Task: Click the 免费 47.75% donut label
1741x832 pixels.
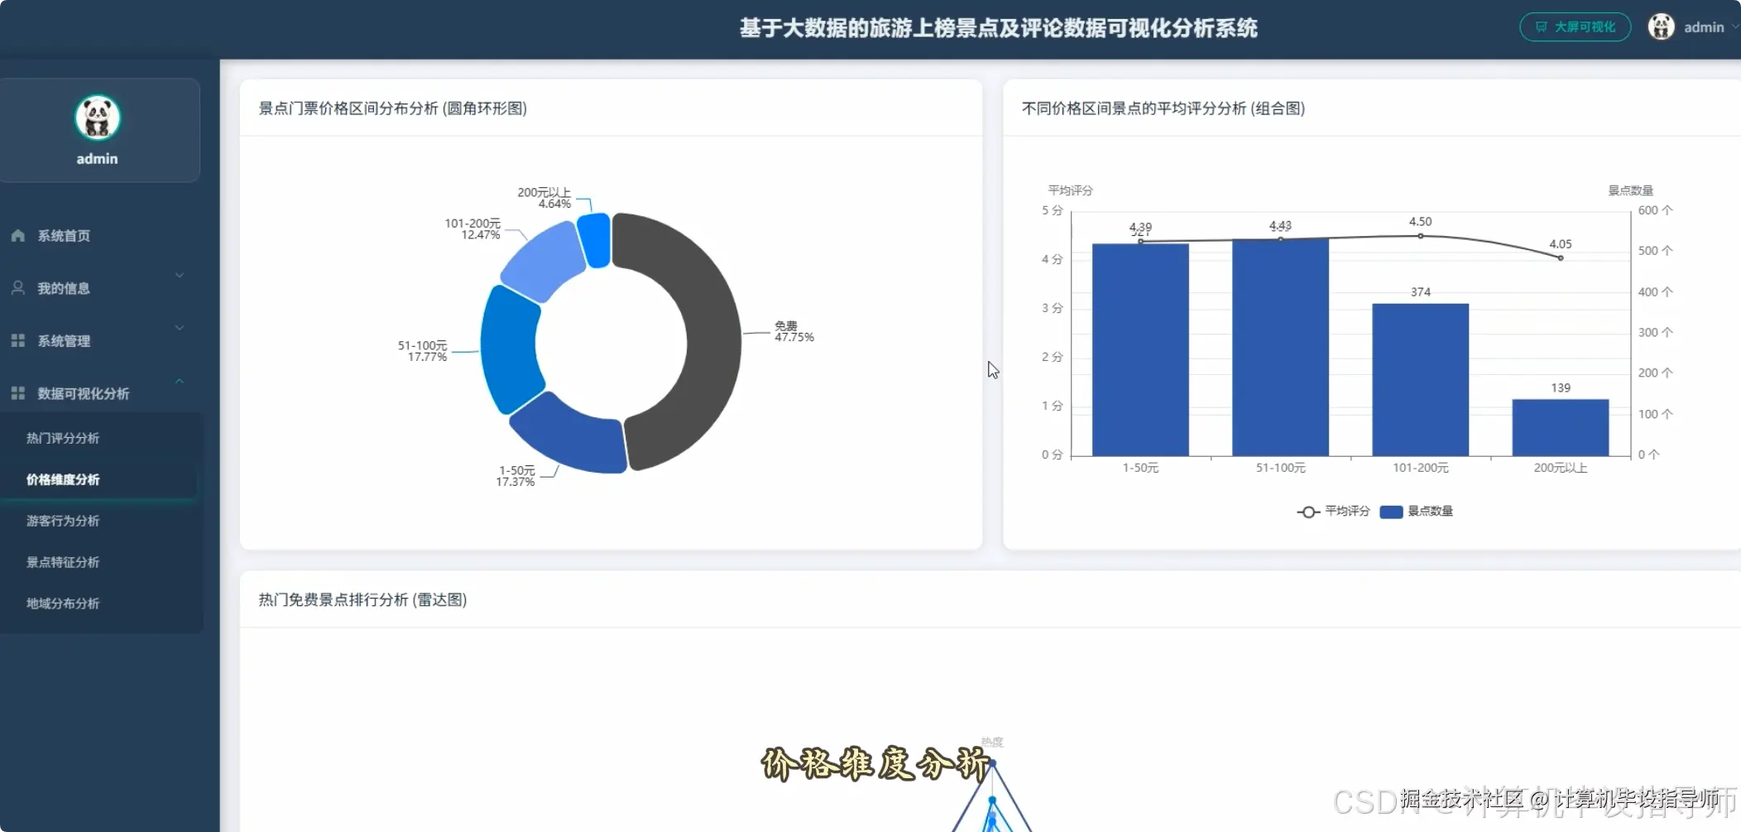Action: 794,331
